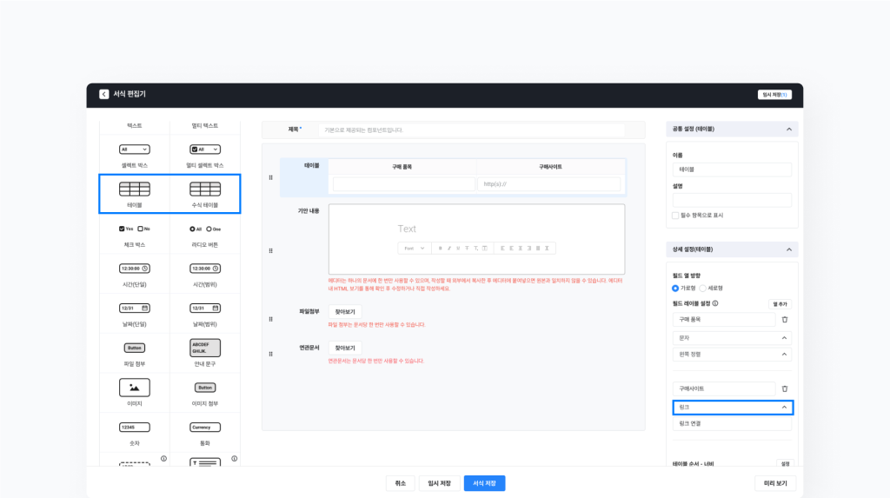This screenshot has height=498, width=890.
Task: Select the 가로형 radio button
Action: (x=675, y=288)
